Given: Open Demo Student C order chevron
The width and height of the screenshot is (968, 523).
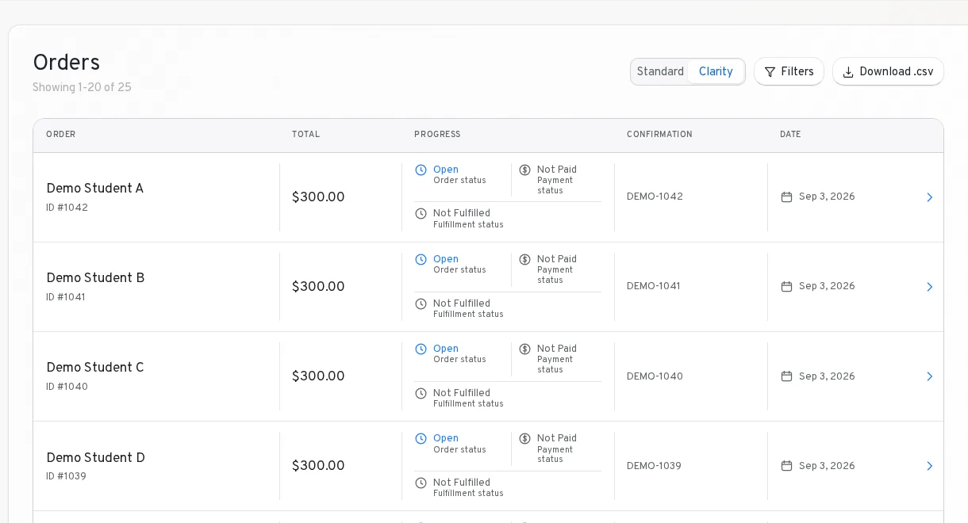Looking at the screenshot, I should click(x=929, y=376).
